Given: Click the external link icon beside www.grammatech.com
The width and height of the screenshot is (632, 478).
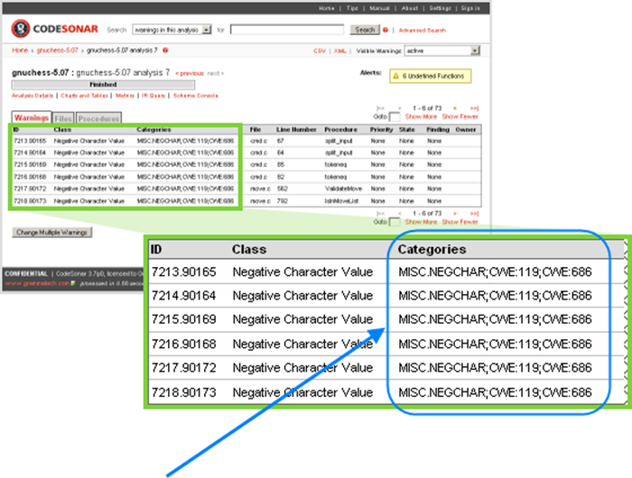Looking at the screenshot, I should 73,283.
